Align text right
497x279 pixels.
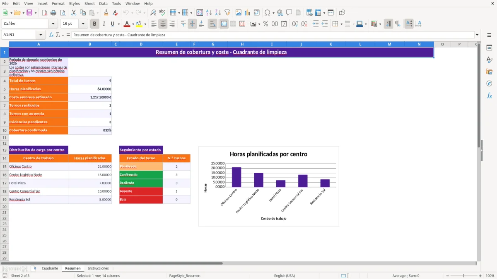tap(172, 24)
